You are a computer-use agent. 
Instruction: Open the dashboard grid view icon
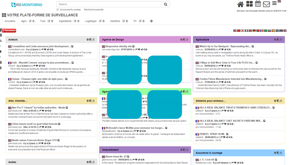249,4
